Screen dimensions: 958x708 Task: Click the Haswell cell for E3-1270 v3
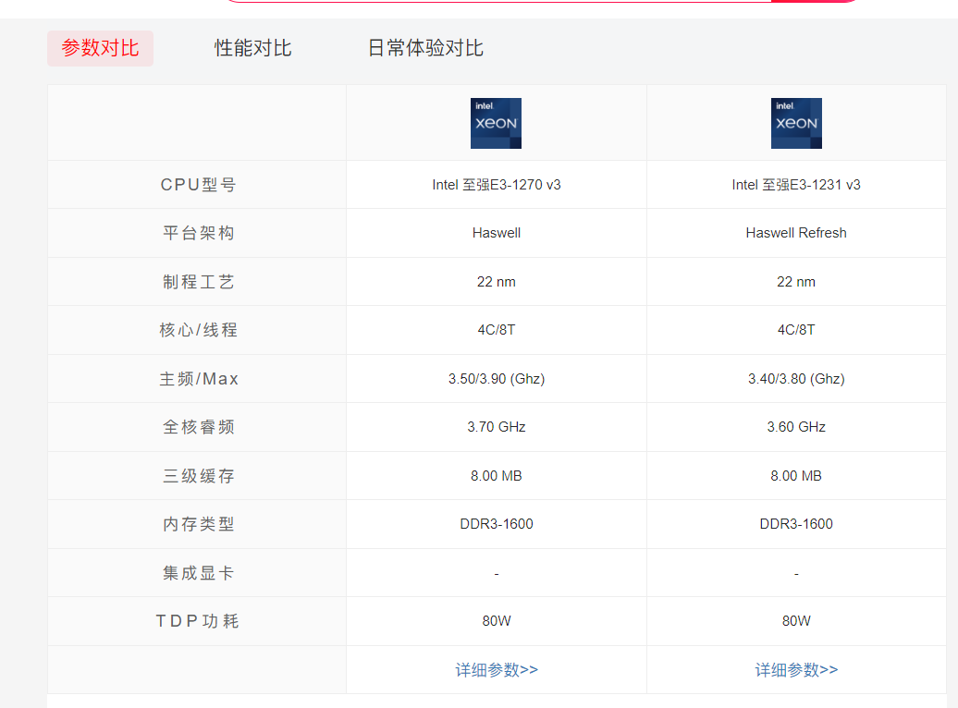pyautogui.click(x=496, y=233)
